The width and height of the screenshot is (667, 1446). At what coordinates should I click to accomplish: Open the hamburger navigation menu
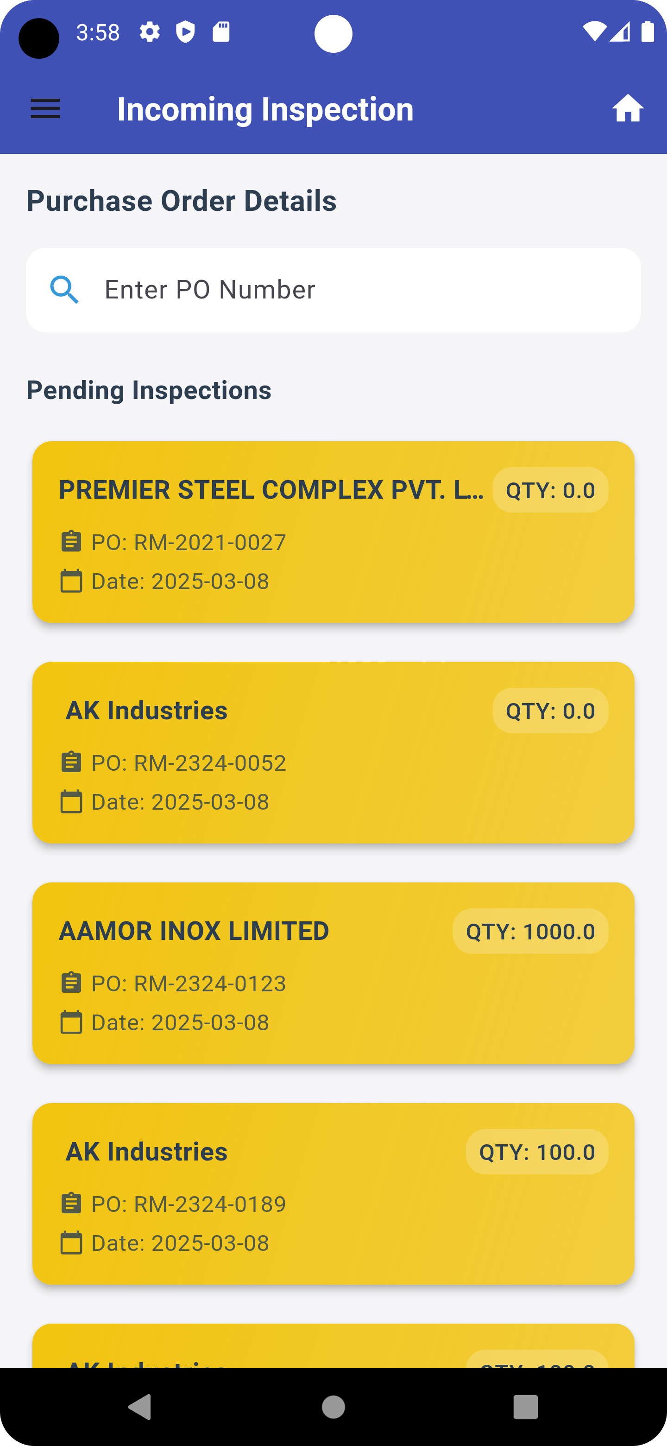(x=45, y=109)
